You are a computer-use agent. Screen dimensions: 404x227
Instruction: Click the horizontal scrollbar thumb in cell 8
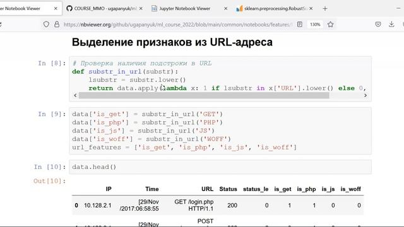point(204,95)
